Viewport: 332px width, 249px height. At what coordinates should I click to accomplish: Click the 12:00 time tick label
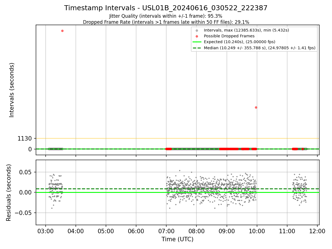point(317,231)
